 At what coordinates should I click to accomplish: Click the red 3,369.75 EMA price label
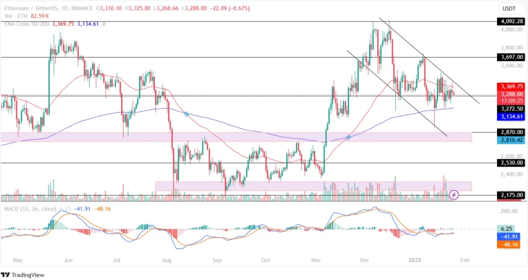(510, 87)
